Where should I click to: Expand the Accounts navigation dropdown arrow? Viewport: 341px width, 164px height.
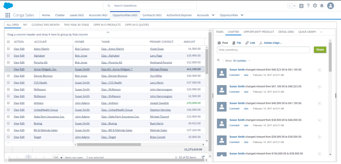(213, 15)
